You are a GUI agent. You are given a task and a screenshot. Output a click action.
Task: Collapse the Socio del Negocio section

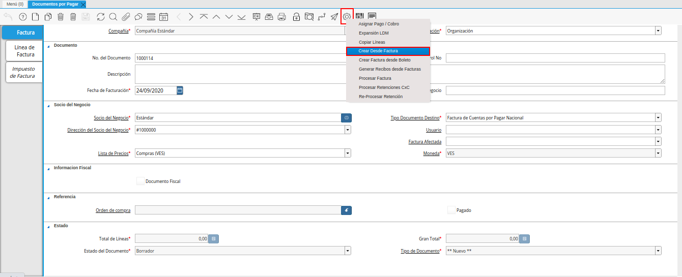tap(49, 105)
